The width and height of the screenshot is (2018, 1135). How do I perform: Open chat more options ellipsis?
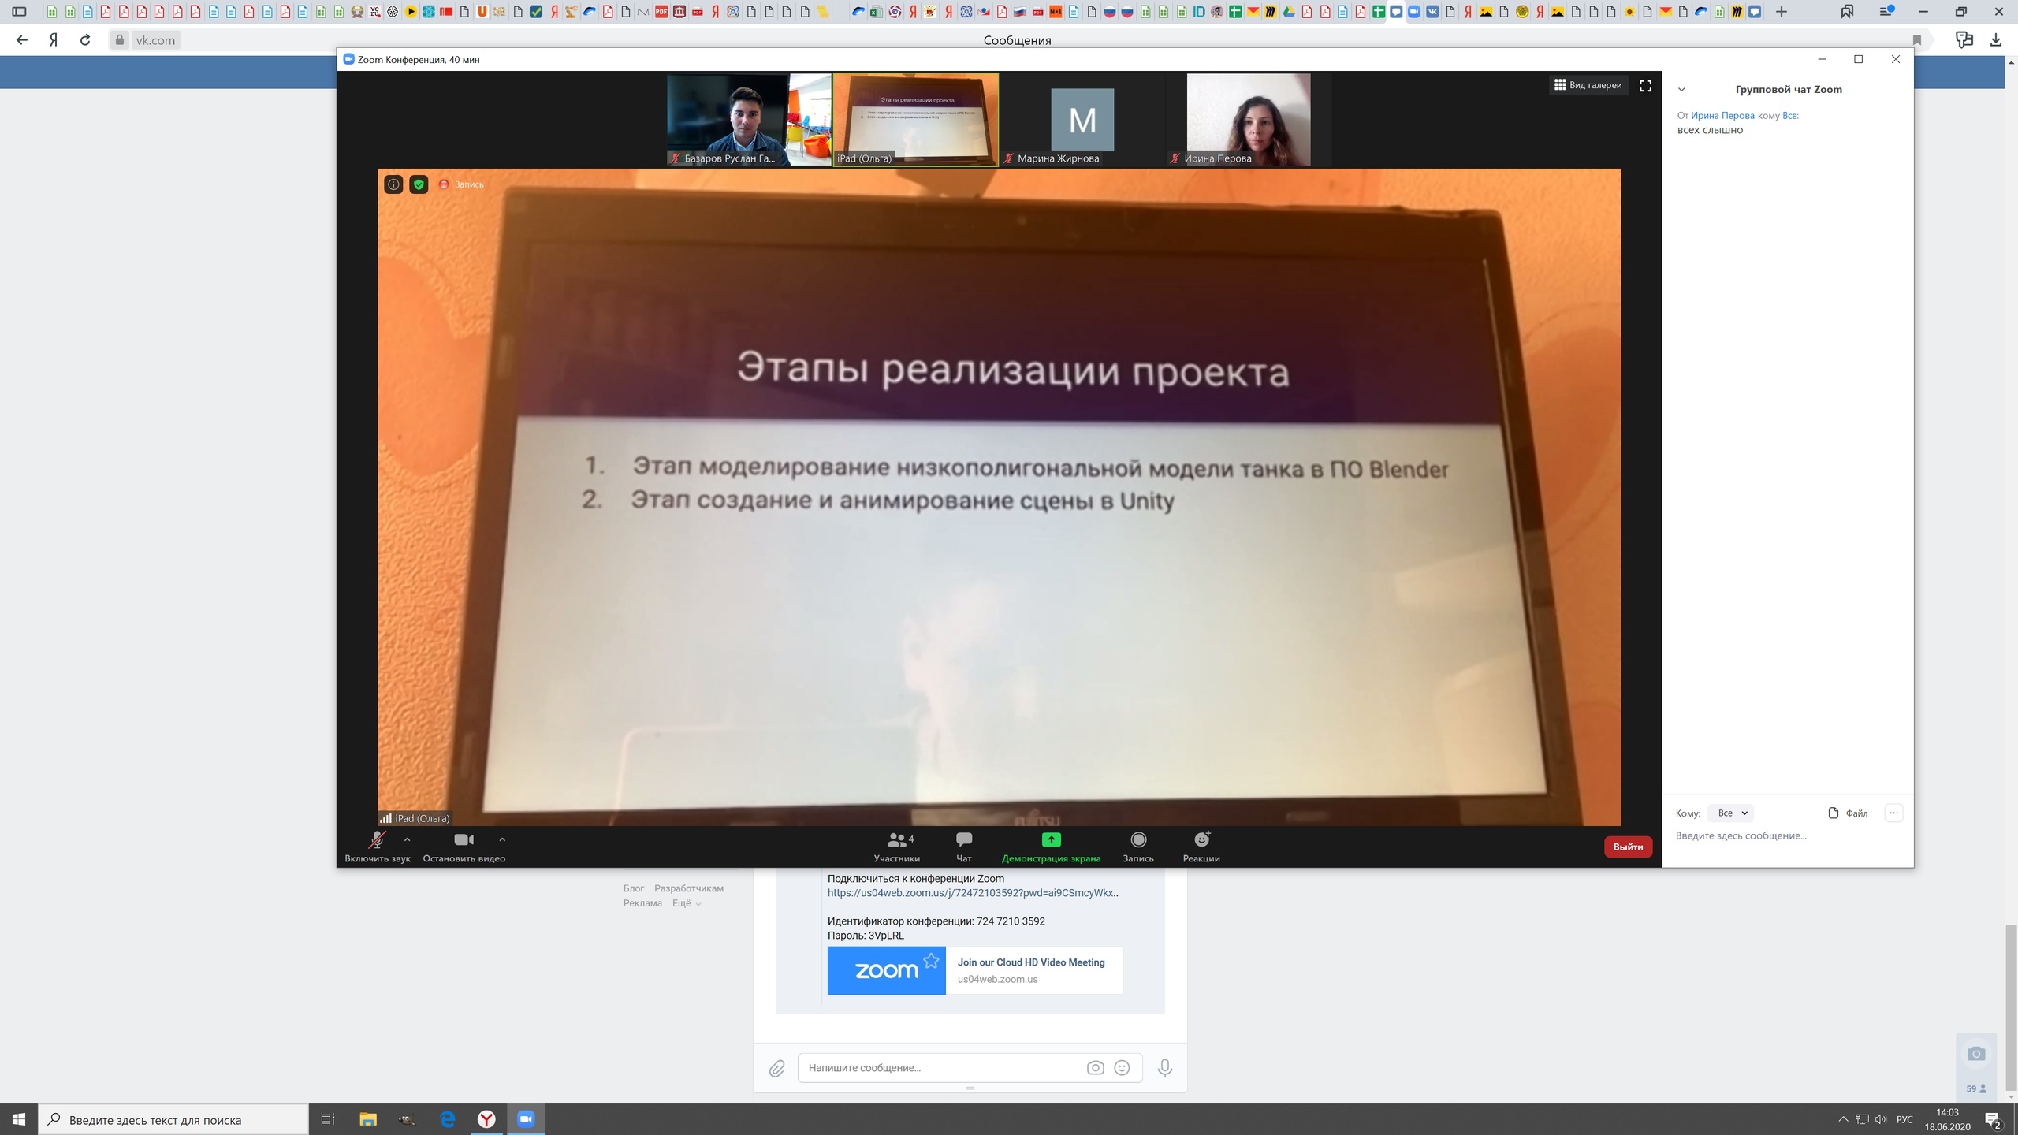pos(1893,813)
